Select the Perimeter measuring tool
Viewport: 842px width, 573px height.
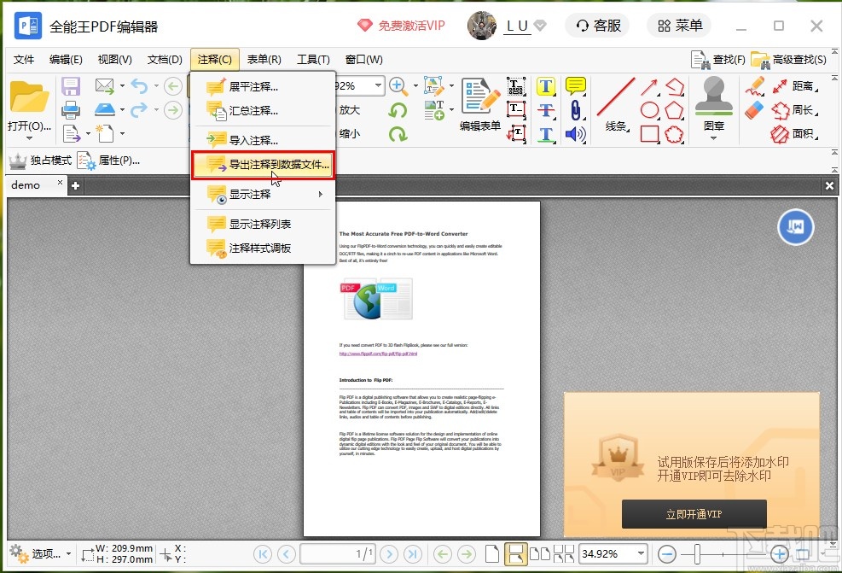click(795, 110)
